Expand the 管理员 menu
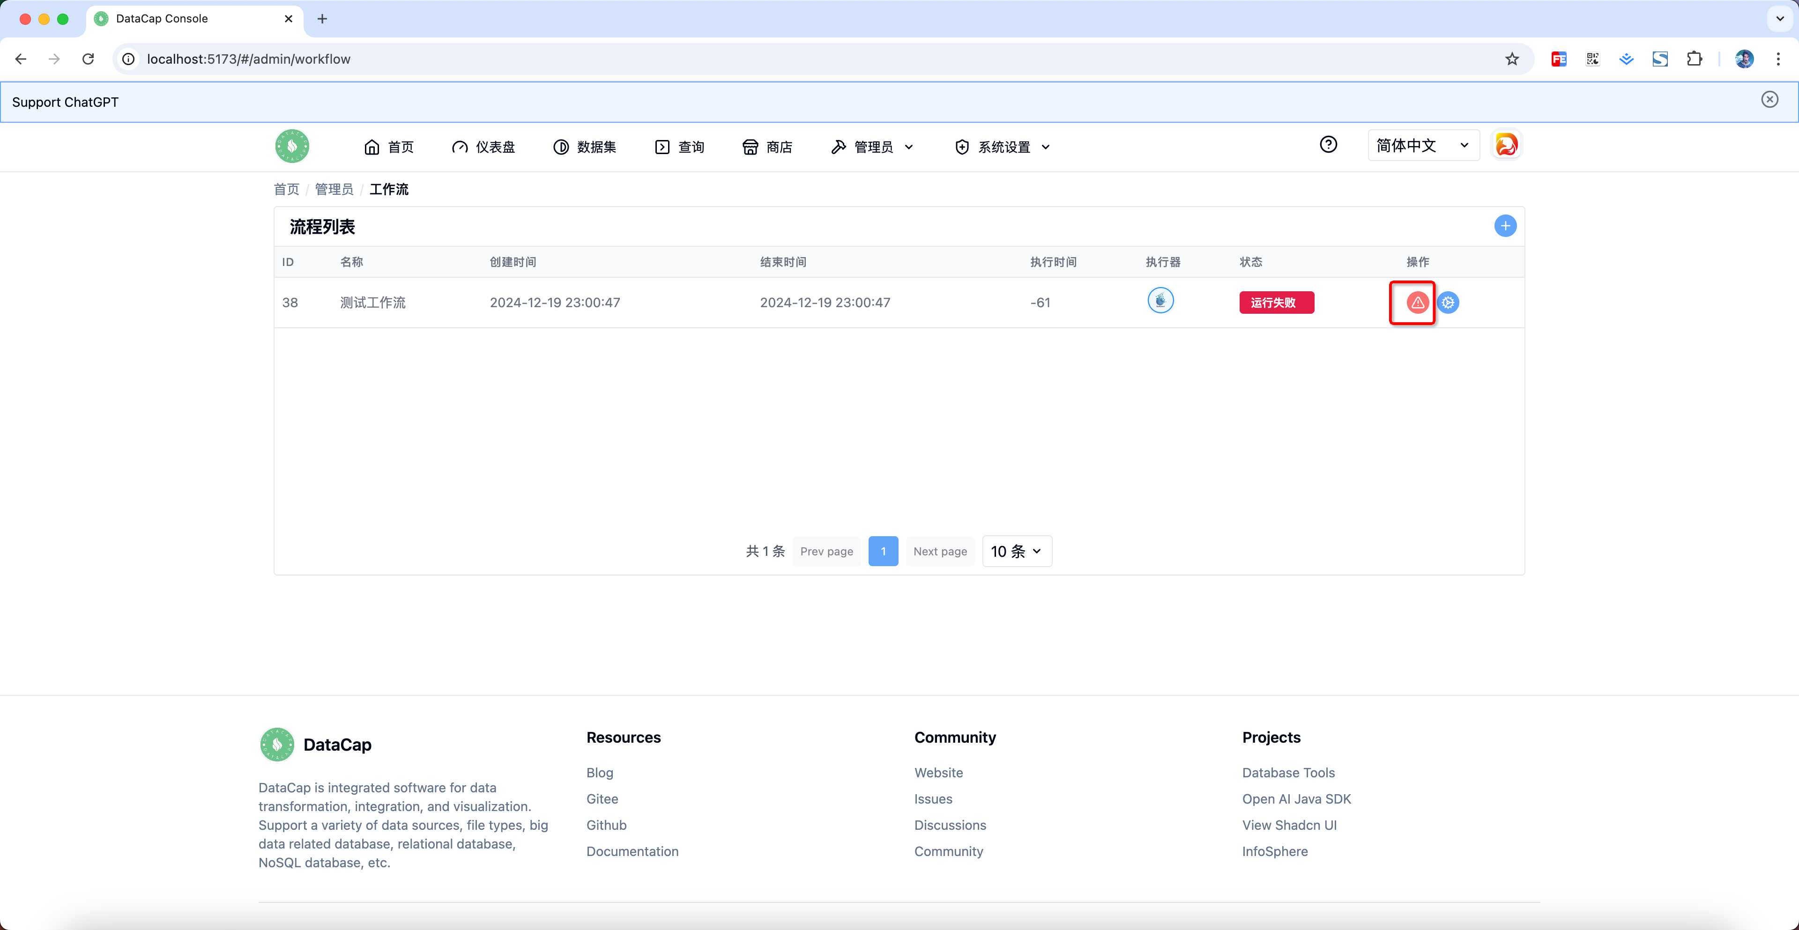Viewport: 1799px width, 930px height. tap(872, 147)
